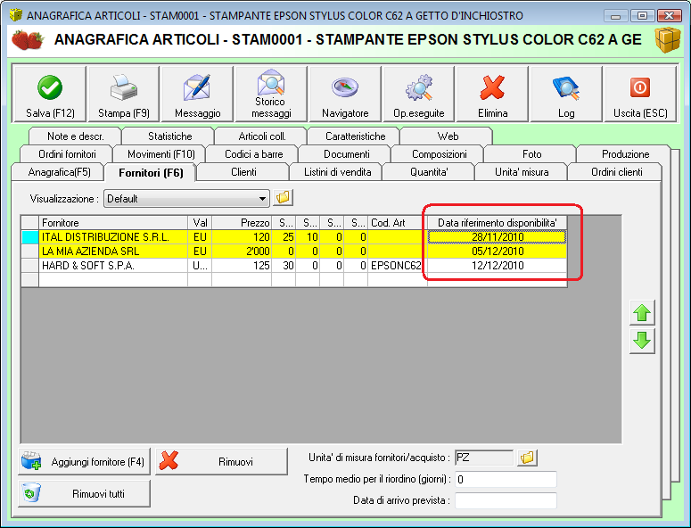Screen dimensions: 691x528
Task: Move supplier up with green up arrow
Action: pyautogui.click(x=642, y=313)
